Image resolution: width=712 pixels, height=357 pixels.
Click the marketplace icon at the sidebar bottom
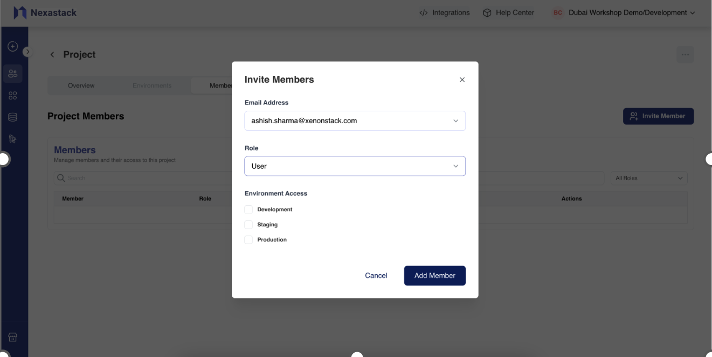tap(12, 337)
